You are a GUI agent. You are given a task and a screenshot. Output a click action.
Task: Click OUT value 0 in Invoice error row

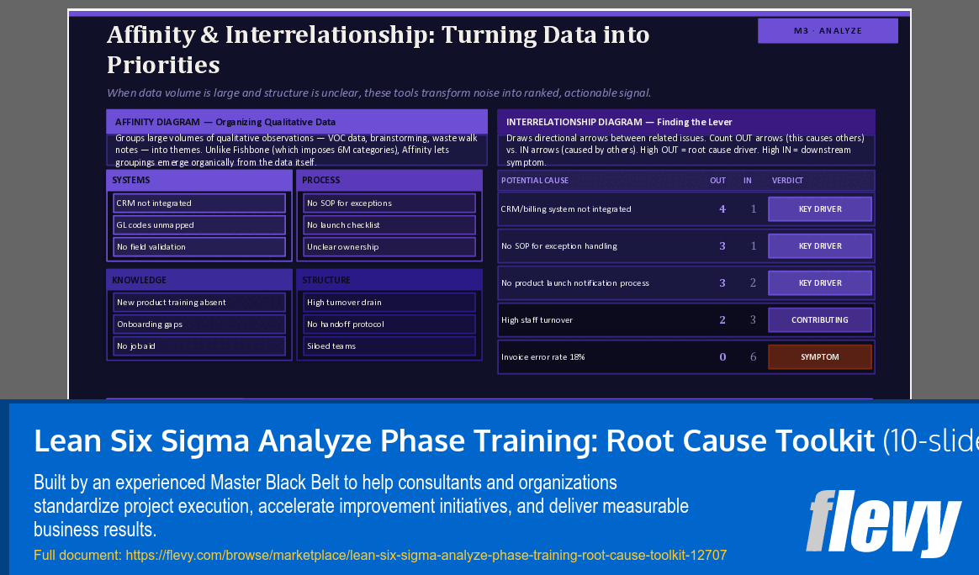click(x=722, y=357)
